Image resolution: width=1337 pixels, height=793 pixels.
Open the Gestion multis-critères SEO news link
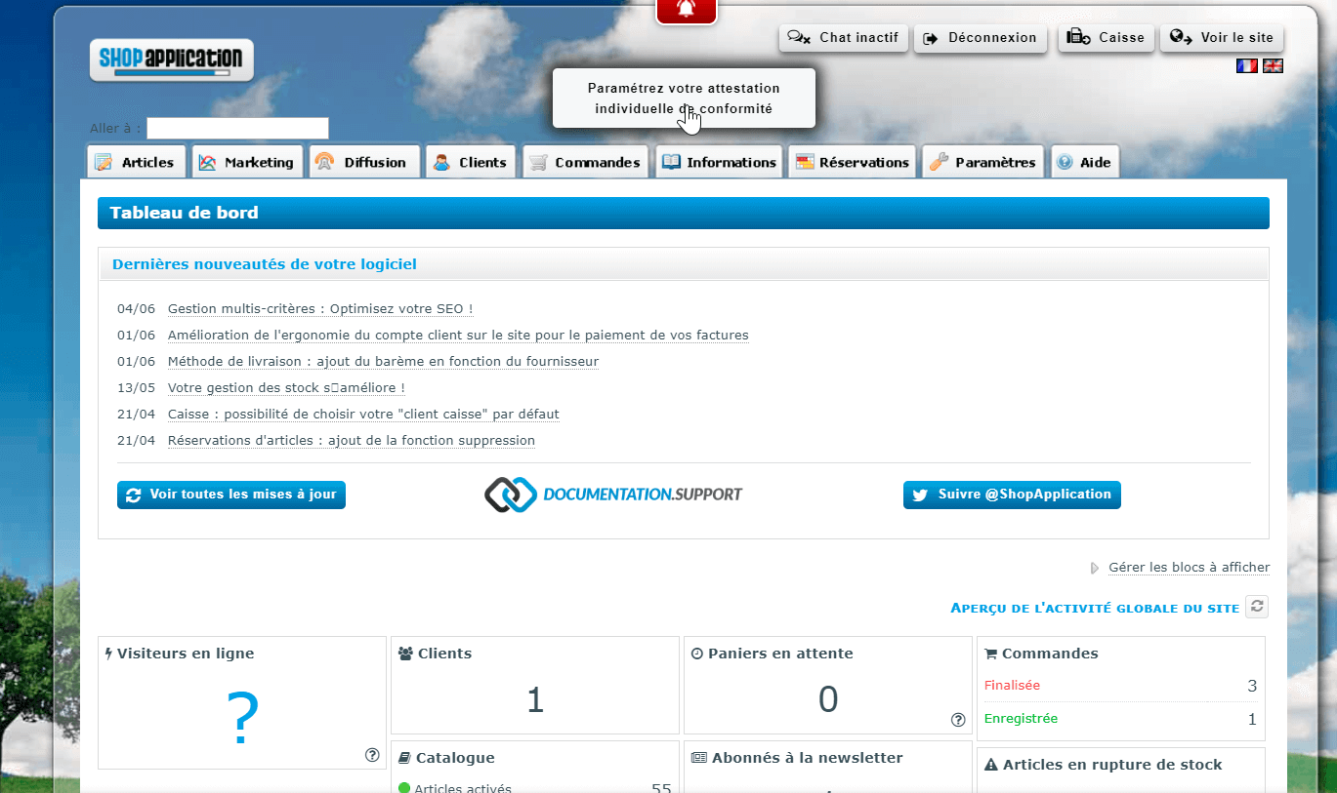(x=320, y=309)
